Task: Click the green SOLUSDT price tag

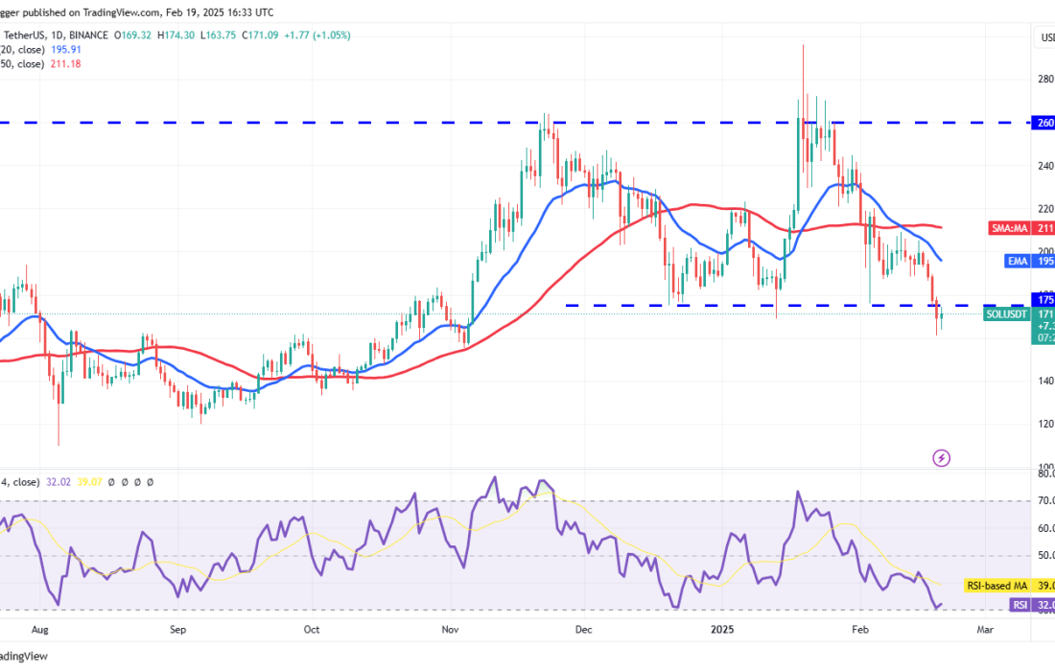Action: 1019,314
